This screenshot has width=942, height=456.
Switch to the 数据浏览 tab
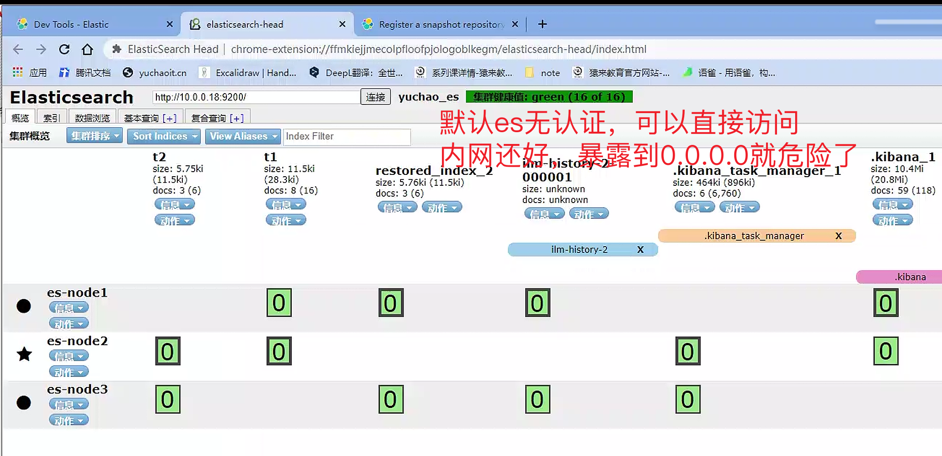pyautogui.click(x=92, y=118)
